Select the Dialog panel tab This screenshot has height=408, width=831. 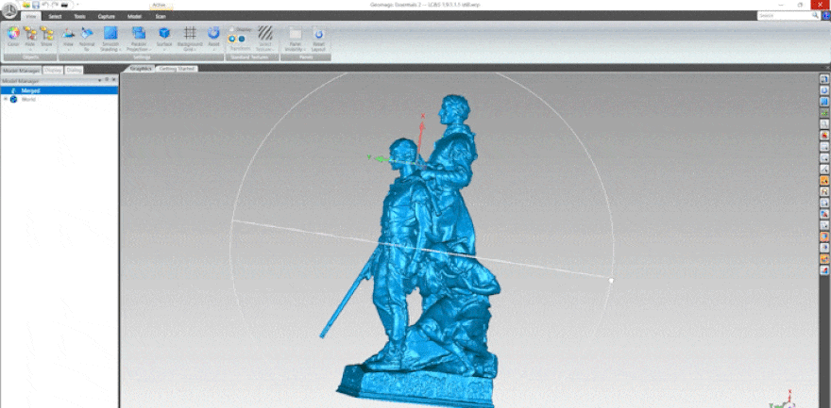click(75, 70)
